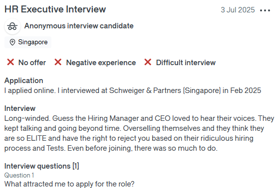
Task: Click the red X beside No offer
Action: tap(10, 62)
